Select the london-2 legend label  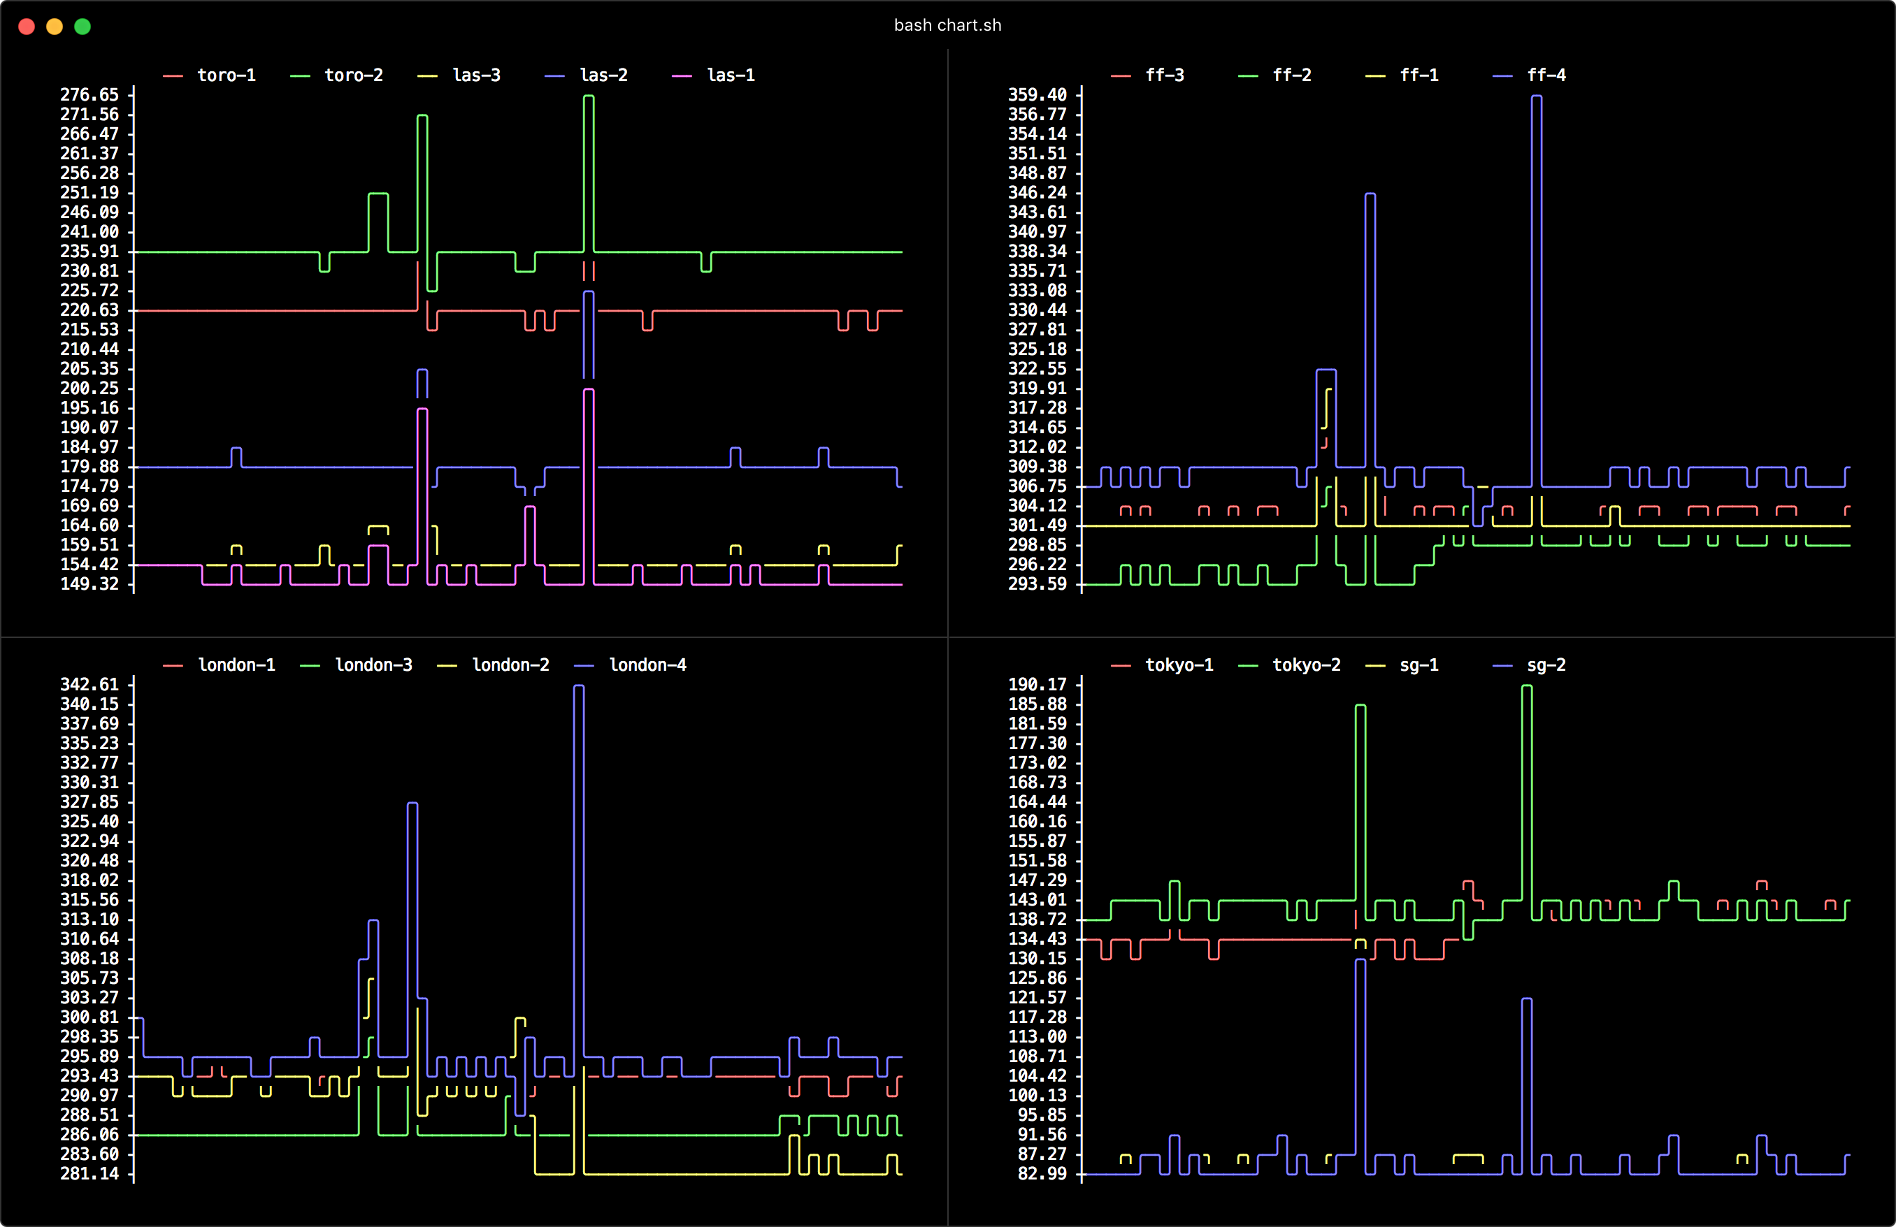click(510, 665)
